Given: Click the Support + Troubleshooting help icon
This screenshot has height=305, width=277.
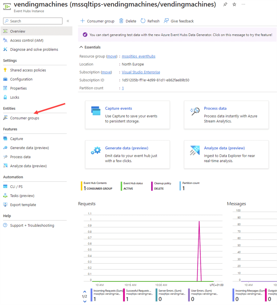Looking at the screenshot, I should tap(5, 225).
